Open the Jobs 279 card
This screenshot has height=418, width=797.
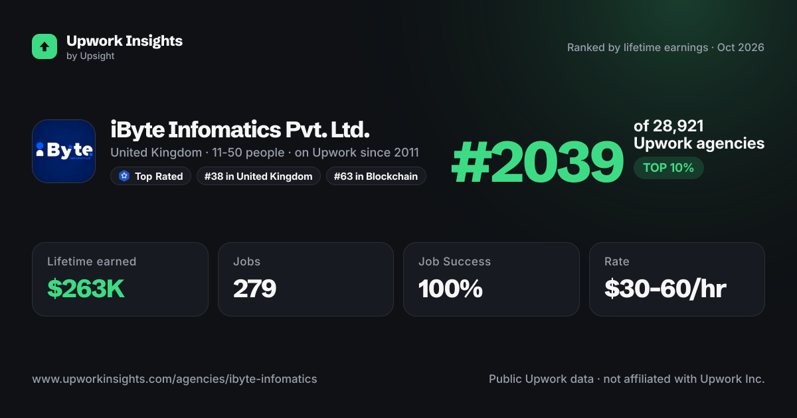[x=306, y=279]
